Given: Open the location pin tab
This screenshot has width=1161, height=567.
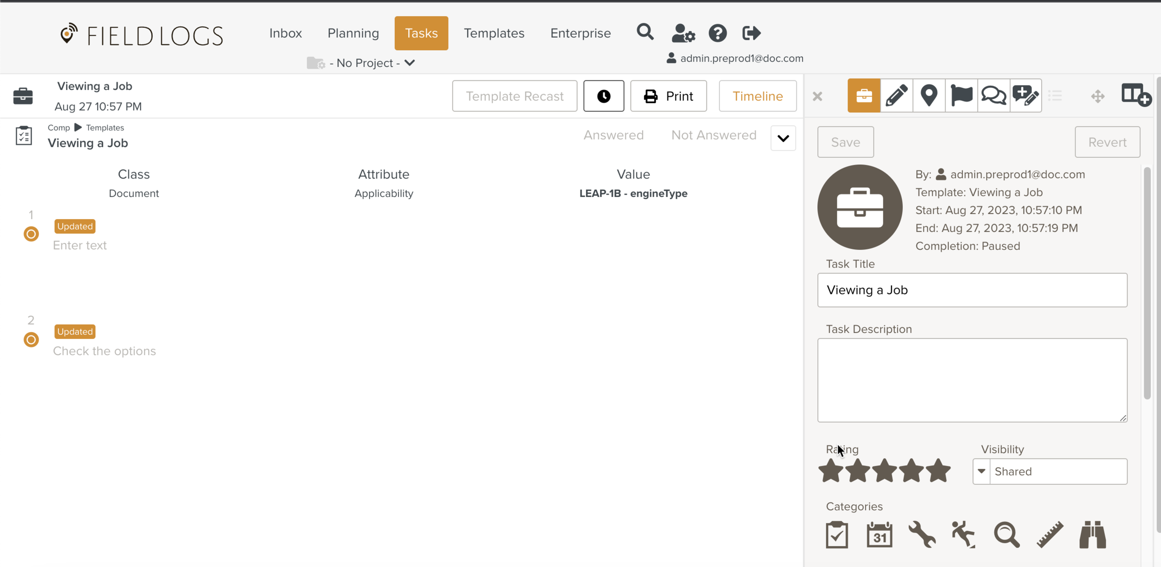Looking at the screenshot, I should pos(929,96).
